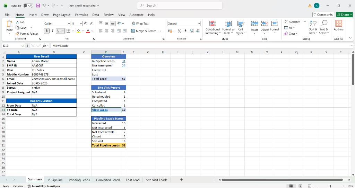This screenshot has width=355, height=188.
Task: Open the In Pipeline sheet tab
Action: [x=55, y=180]
